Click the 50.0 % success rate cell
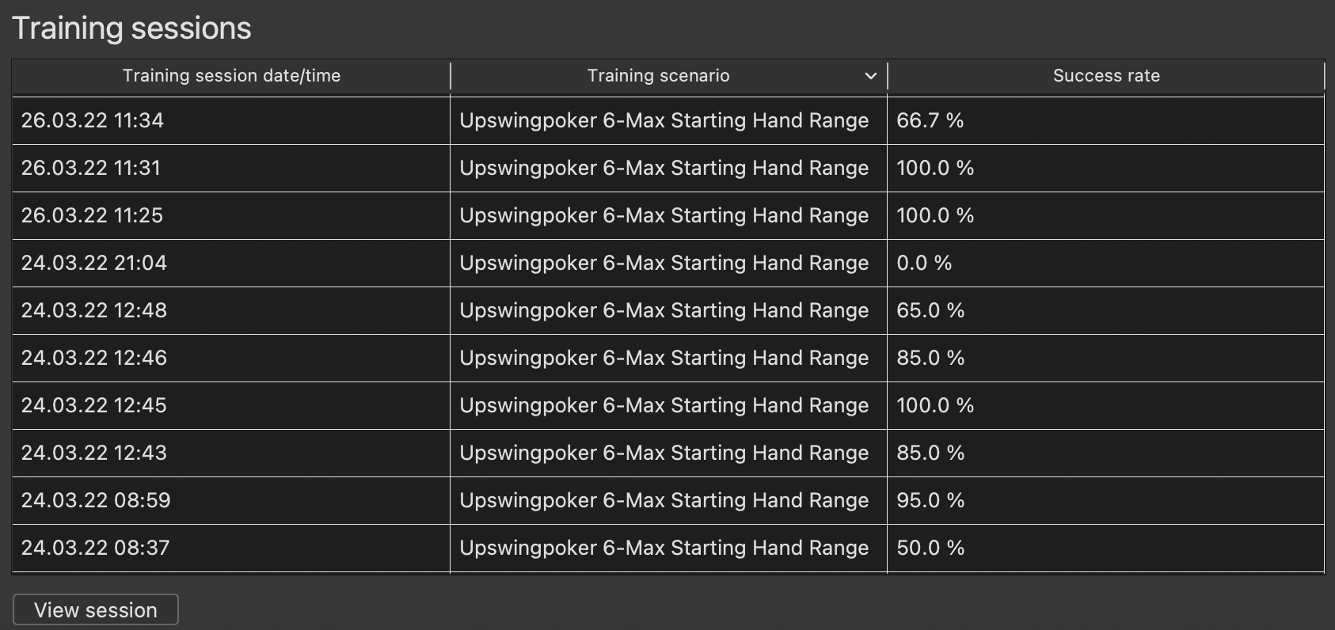Image resolution: width=1335 pixels, height=630 pixels. [1106, 548]
